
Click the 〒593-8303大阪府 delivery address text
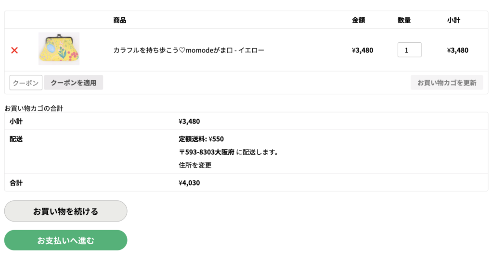[207, 152]
